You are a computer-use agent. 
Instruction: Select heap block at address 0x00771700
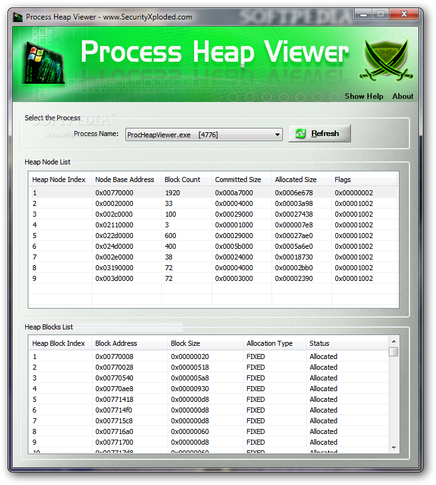[209, 442]
